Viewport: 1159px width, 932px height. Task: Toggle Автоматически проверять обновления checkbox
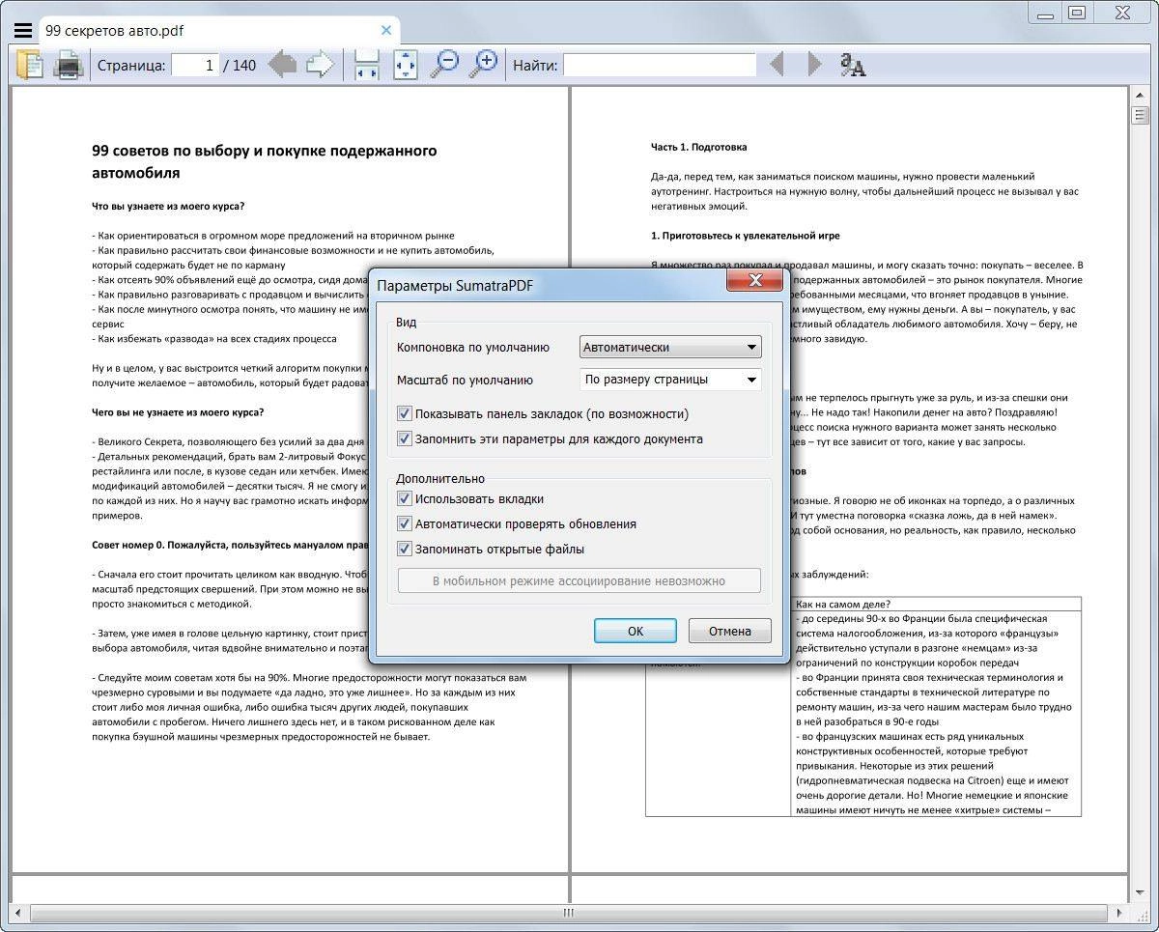(405, 523)
